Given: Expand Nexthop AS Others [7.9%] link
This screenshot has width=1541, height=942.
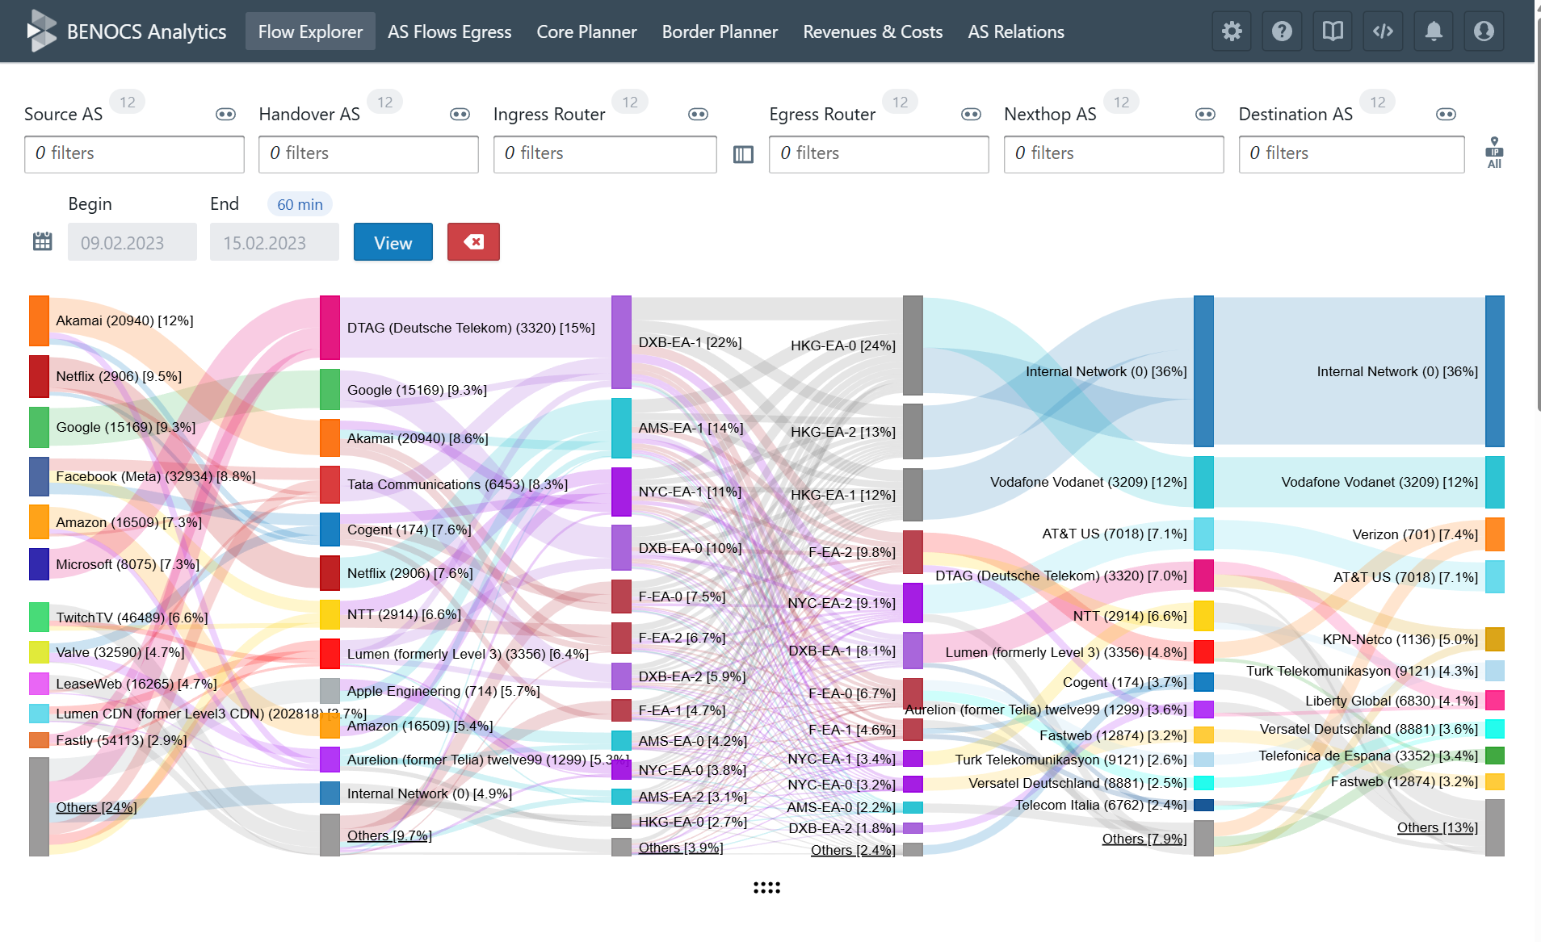Looking at the screenshot, I should (x=1144, y=839).
